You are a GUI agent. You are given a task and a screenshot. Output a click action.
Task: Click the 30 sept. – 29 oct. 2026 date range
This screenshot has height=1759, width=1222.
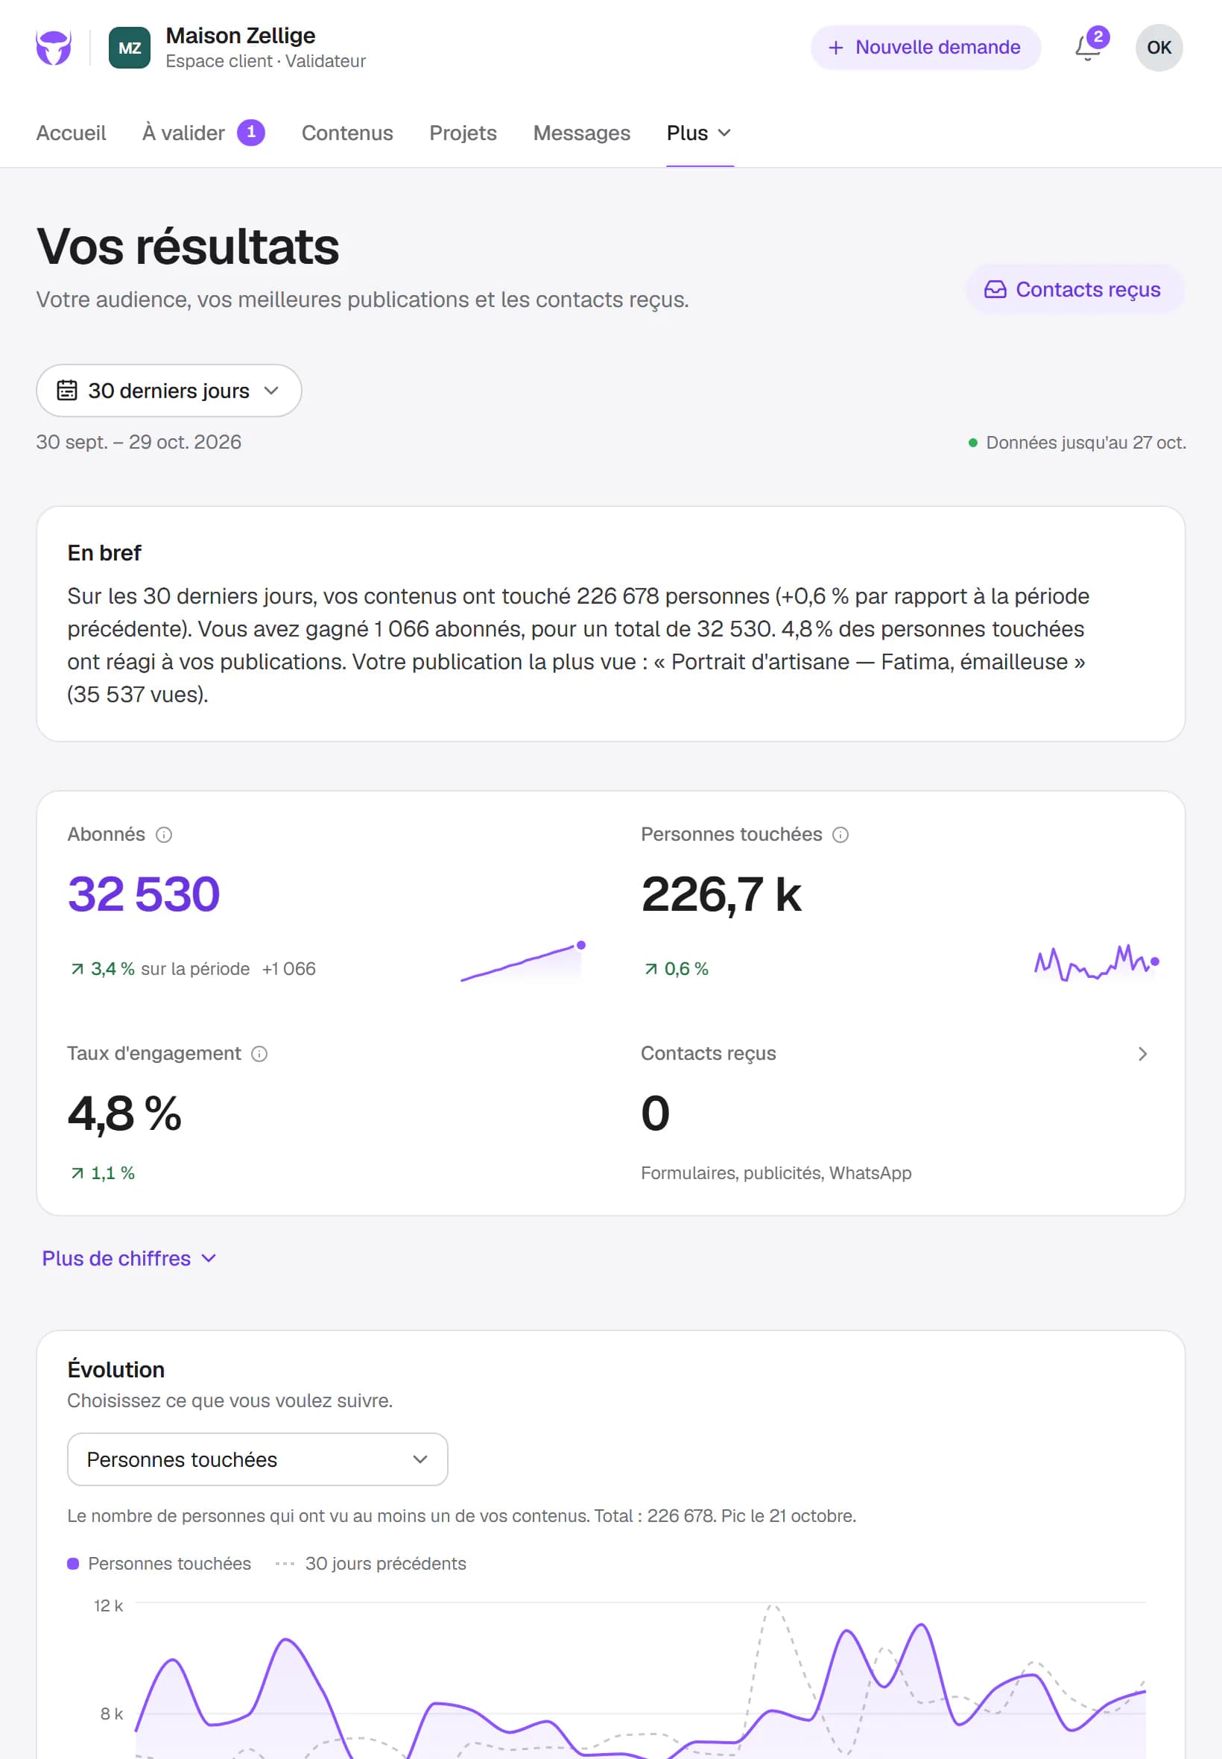click(x=139, y=442)
